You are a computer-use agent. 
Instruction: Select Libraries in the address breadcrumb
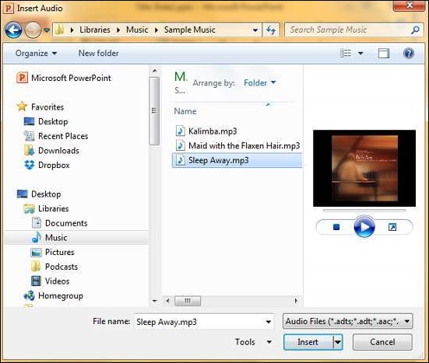click(95, 30)
